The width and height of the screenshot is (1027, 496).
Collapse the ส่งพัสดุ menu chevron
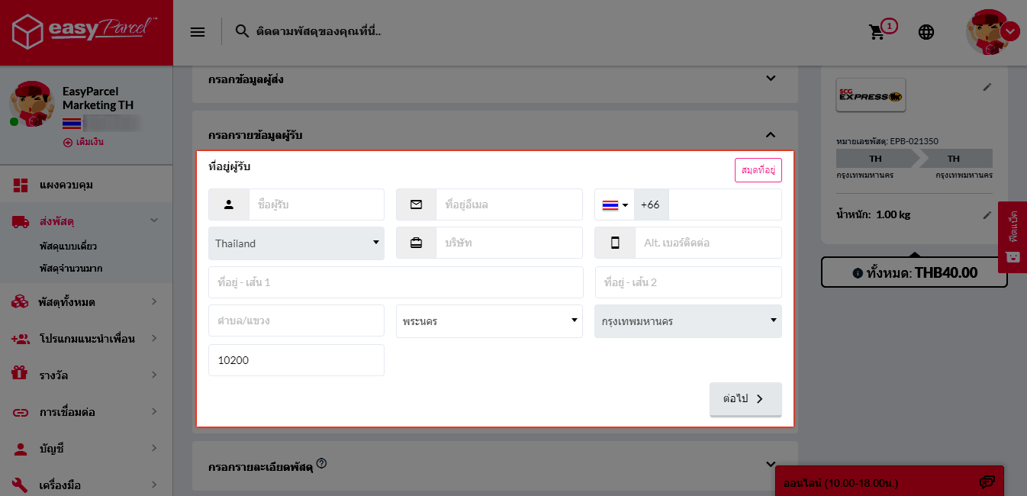pyautogui.click(x=154, y=221)
